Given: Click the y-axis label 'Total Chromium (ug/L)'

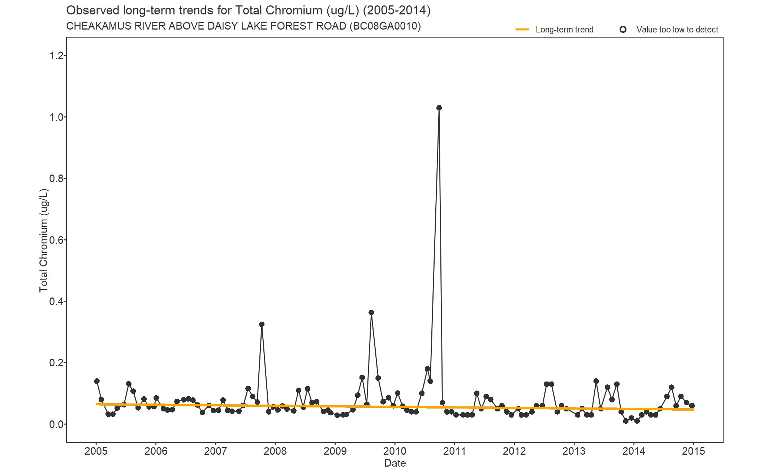Looking at the screenshot, I should 44,241.
